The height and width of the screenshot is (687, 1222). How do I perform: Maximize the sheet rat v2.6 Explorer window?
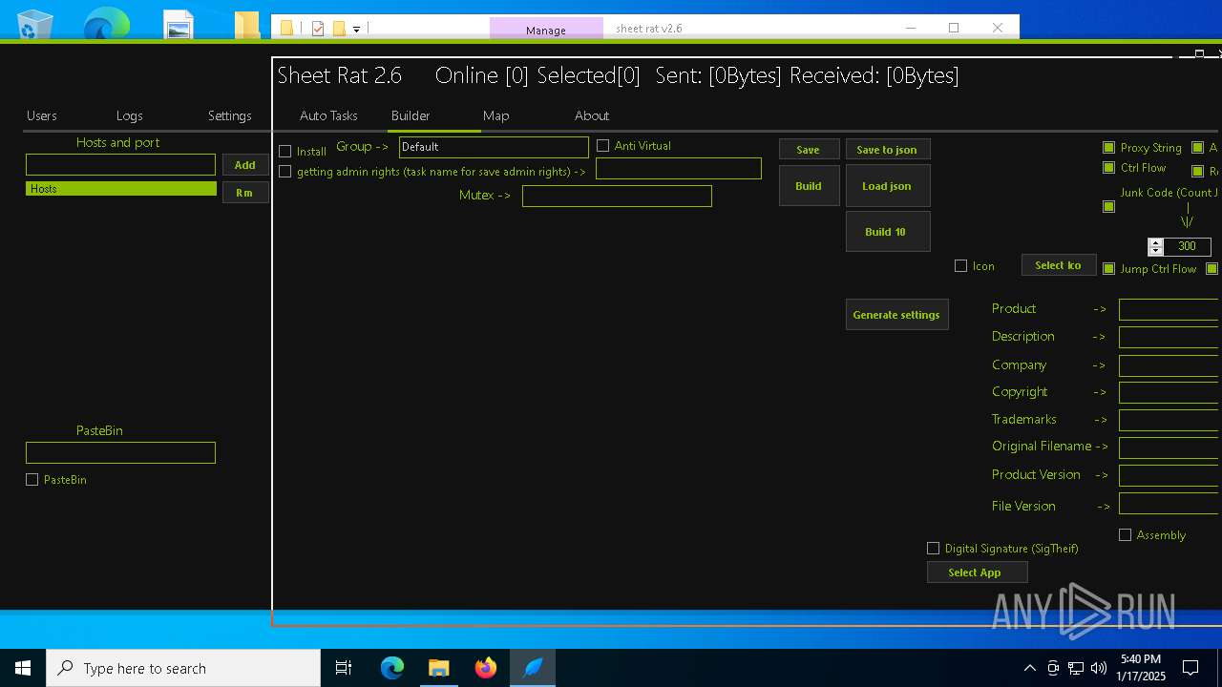[x=953, y=28]
